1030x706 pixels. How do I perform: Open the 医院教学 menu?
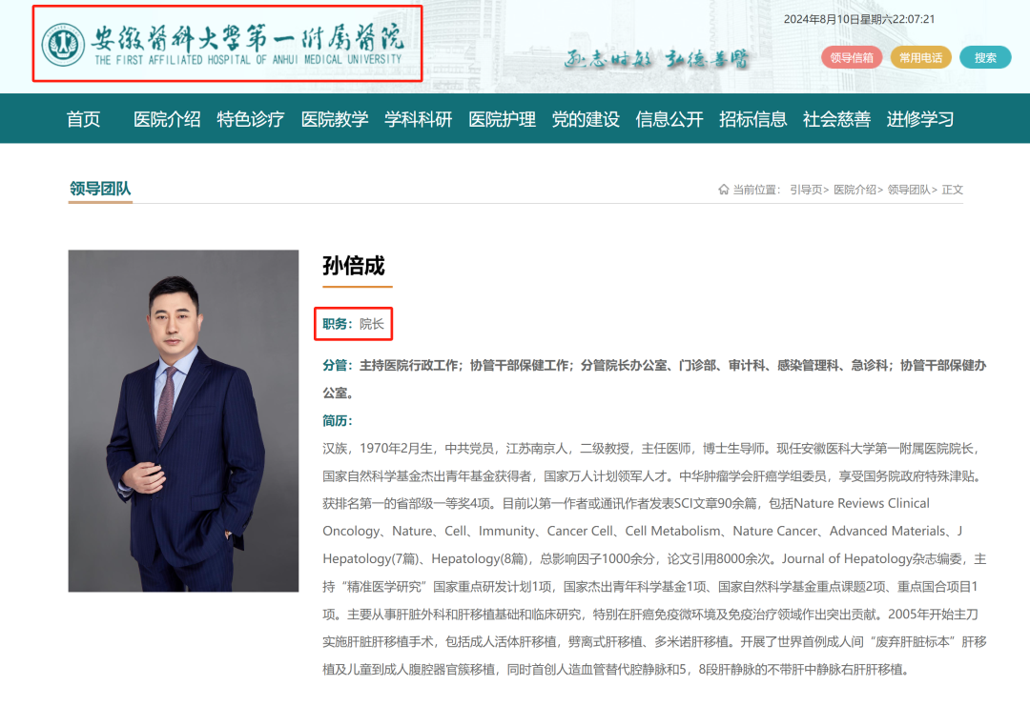click(335, 119)
